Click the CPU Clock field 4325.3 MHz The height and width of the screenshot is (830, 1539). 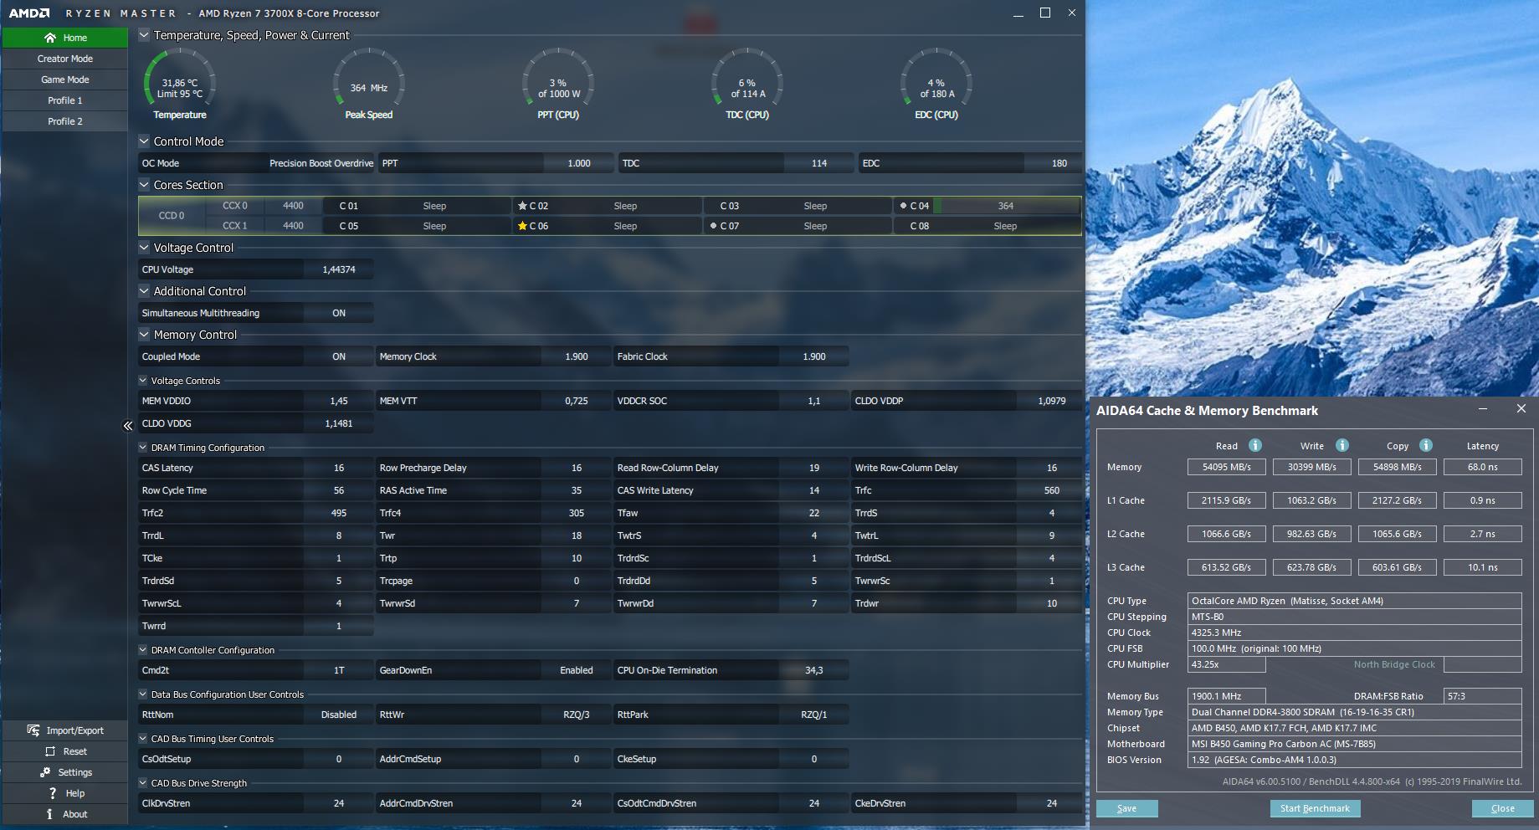[1355, 633]
